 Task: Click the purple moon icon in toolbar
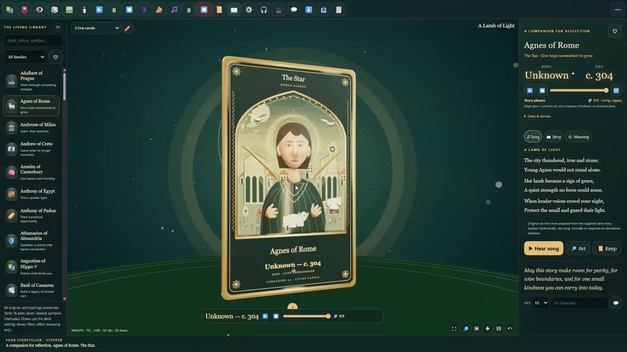pyautogui.click(x=144, y=9)
